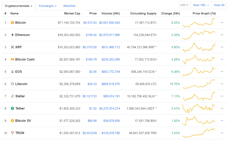Click Ethereum's 7d price graph

(x=199, y=35)
